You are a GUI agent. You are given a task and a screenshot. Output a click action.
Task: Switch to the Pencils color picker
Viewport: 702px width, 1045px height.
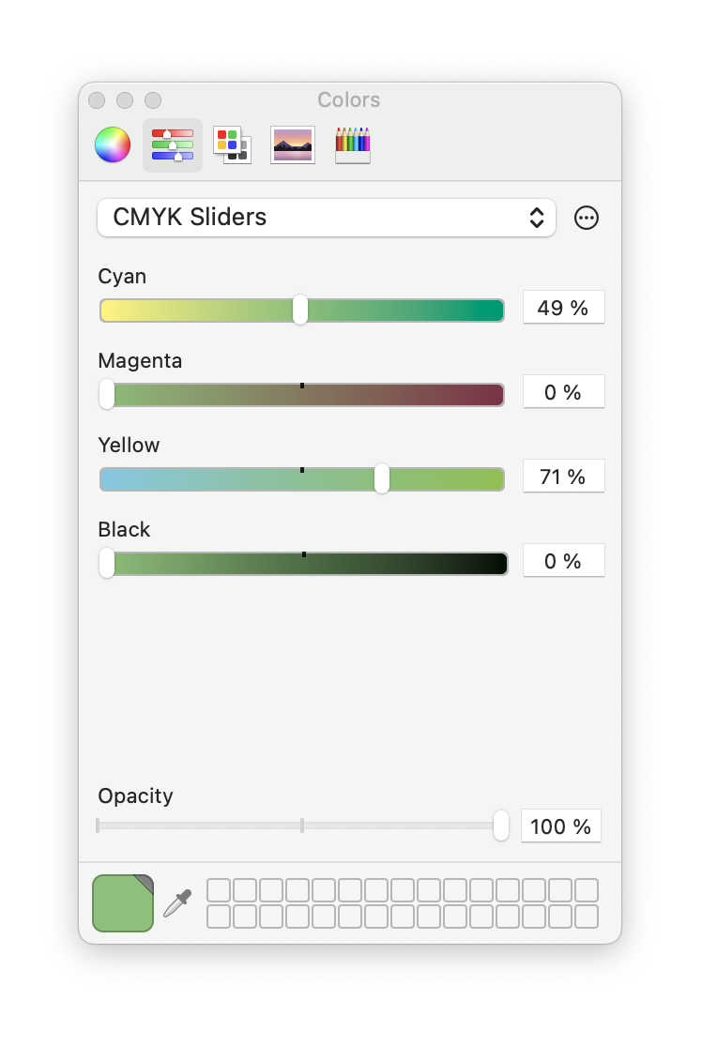[353, 145]
